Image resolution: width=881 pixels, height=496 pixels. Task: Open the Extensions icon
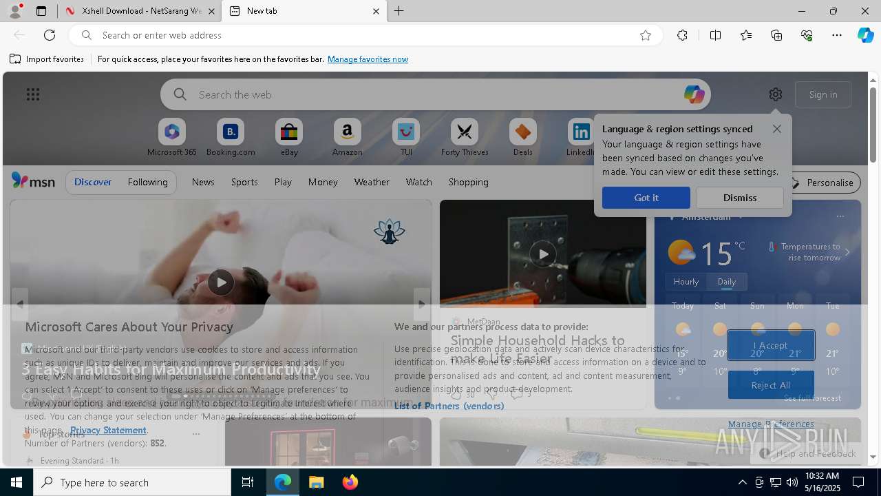[x=682, y=35]
